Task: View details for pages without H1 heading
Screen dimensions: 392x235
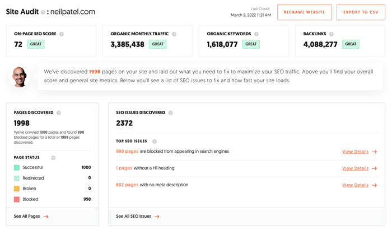Action: coord(355,168)
